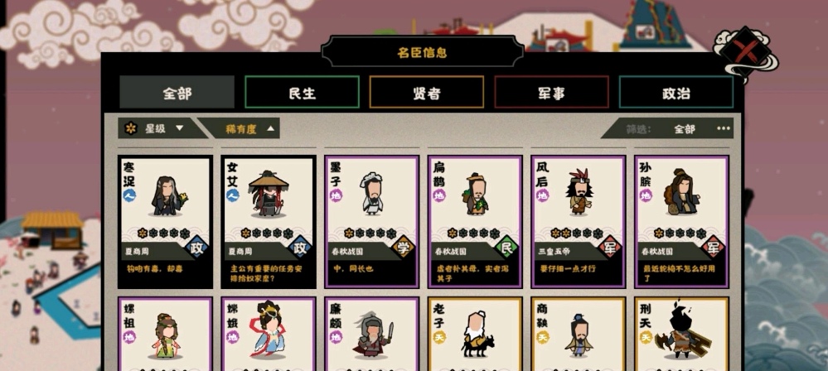Screen dimensions: 828x371
Task: Switch to the 贤者 tab
Action: tap(427, 93)
